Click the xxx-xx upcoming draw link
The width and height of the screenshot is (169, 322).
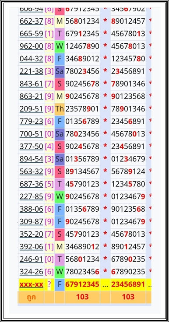31,285
